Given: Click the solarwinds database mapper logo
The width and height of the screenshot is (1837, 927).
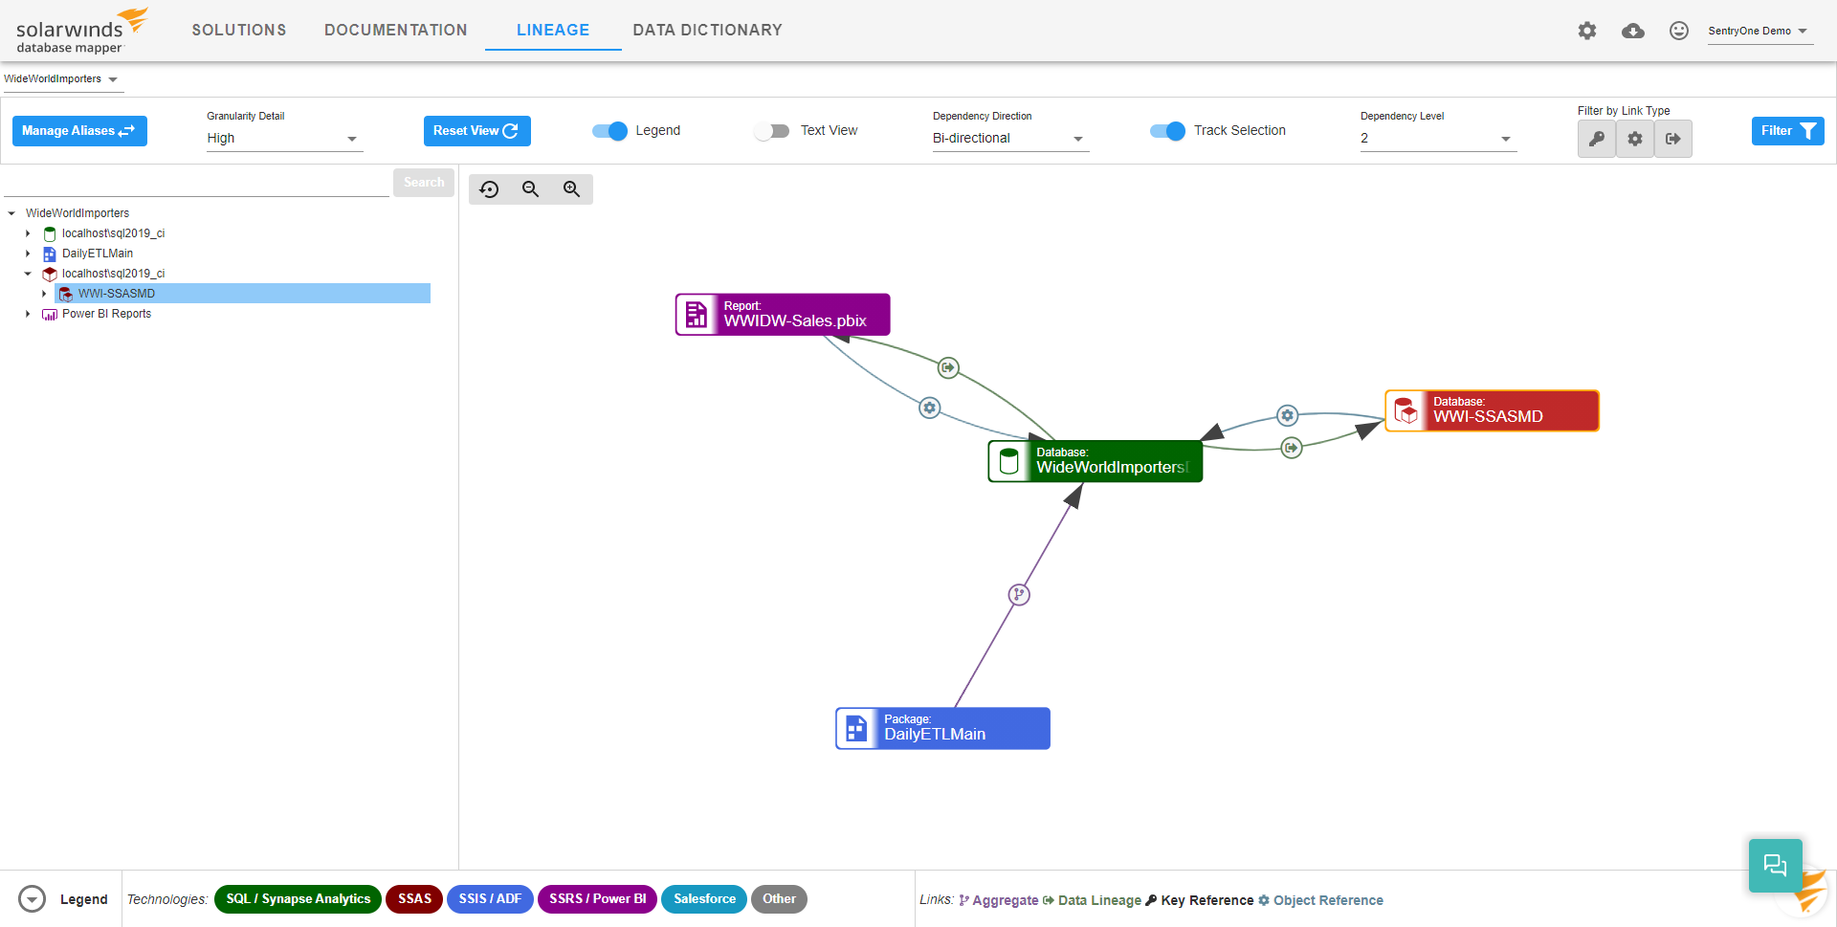Looking at the screenshot, I should pyautogui.click(x=81, y=31).
